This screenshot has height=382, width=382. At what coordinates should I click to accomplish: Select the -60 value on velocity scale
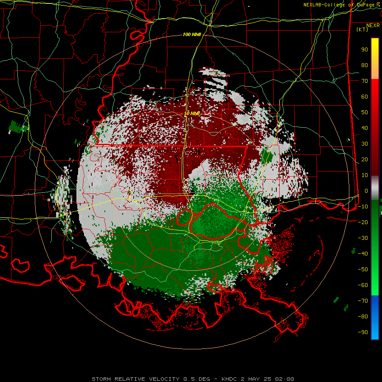click(363, 285)
